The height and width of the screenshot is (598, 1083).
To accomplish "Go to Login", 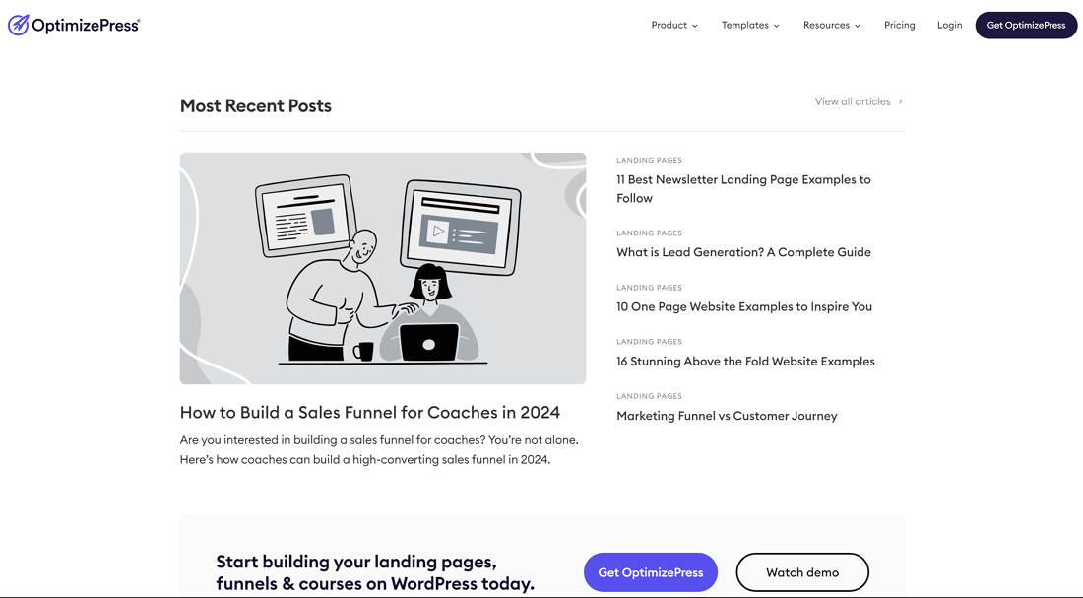I will 950,25.
